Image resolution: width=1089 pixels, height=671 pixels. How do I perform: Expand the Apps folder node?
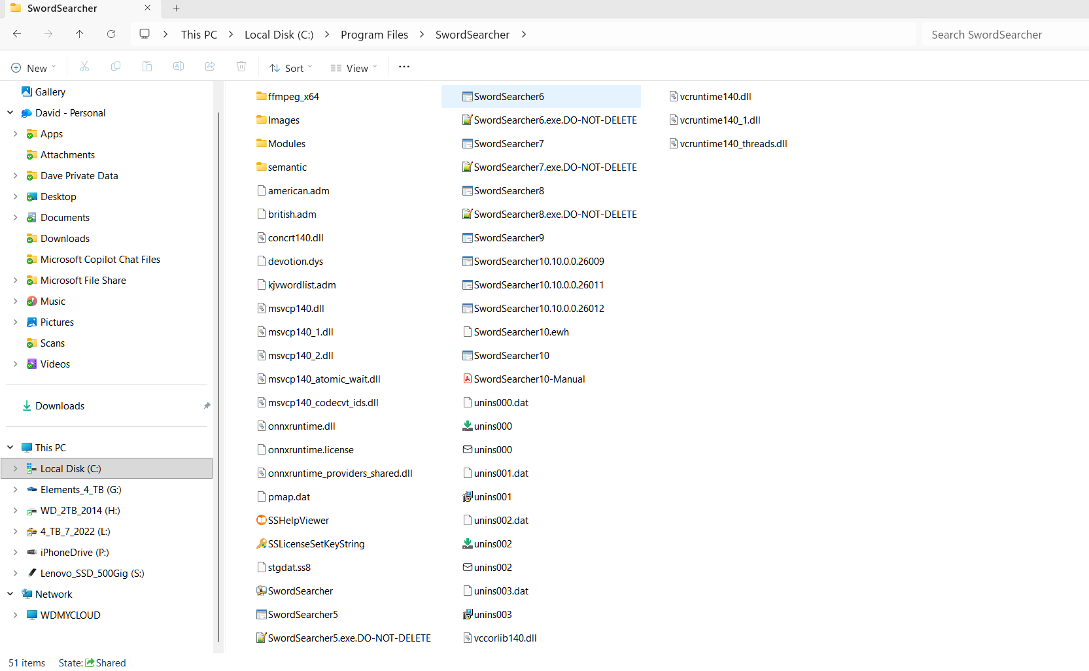click(16, 133)
